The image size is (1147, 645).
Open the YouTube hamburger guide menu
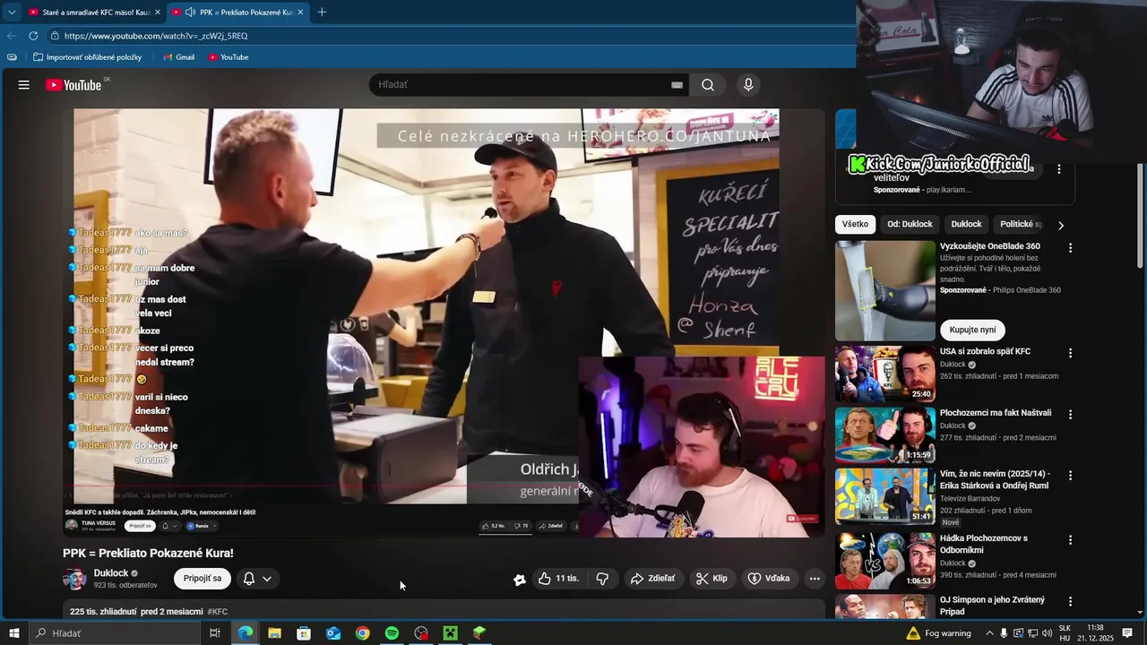[x=24, y=85]
